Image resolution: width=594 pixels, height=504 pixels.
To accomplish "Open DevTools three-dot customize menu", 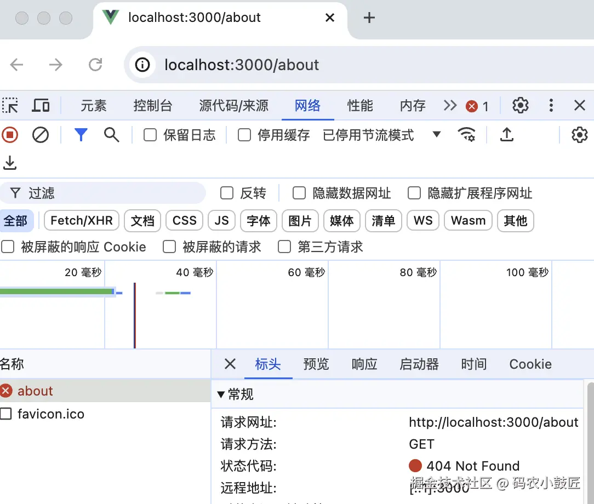I will coord(551,105).
